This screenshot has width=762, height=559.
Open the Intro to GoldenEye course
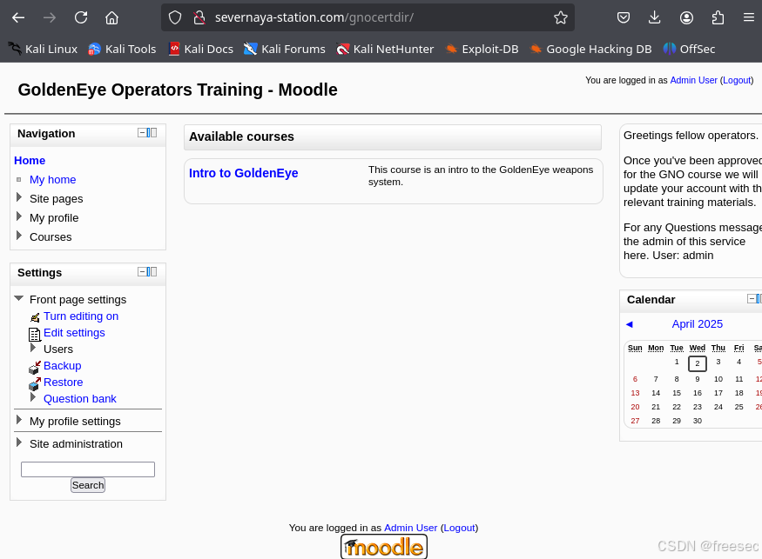(244, 173)
